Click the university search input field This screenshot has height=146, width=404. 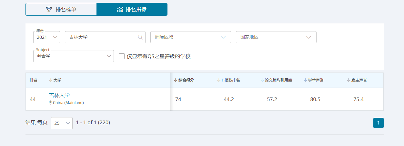tap(102, 37)
